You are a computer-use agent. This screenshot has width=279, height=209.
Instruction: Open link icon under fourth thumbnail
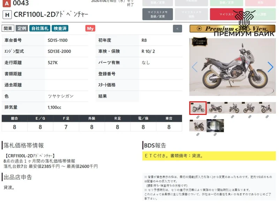click(250, 117)
